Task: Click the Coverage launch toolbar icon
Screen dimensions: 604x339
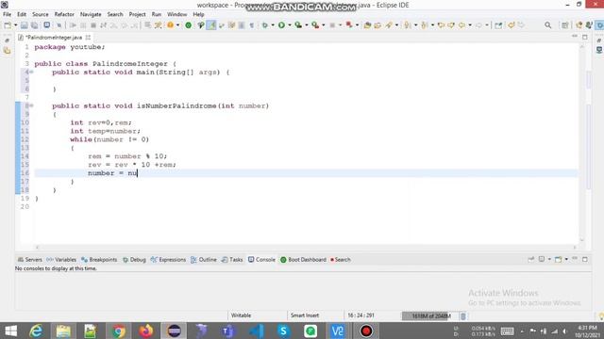Action: (298, 25)
